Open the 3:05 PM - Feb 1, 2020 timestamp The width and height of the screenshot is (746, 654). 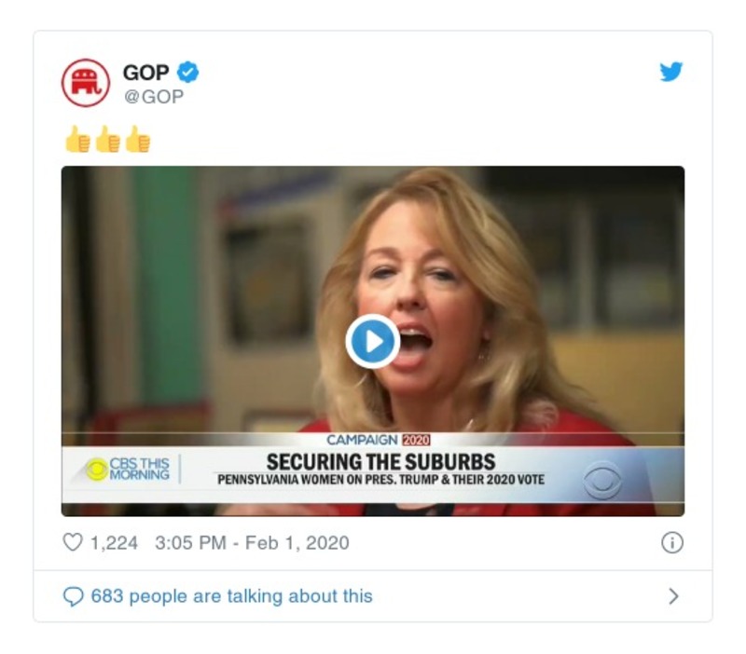tap(252, 542)
